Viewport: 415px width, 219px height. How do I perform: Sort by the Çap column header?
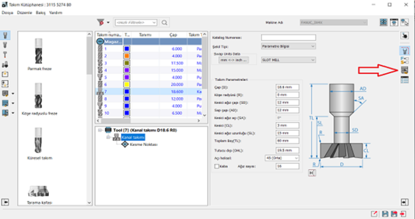tap(173, 35)
